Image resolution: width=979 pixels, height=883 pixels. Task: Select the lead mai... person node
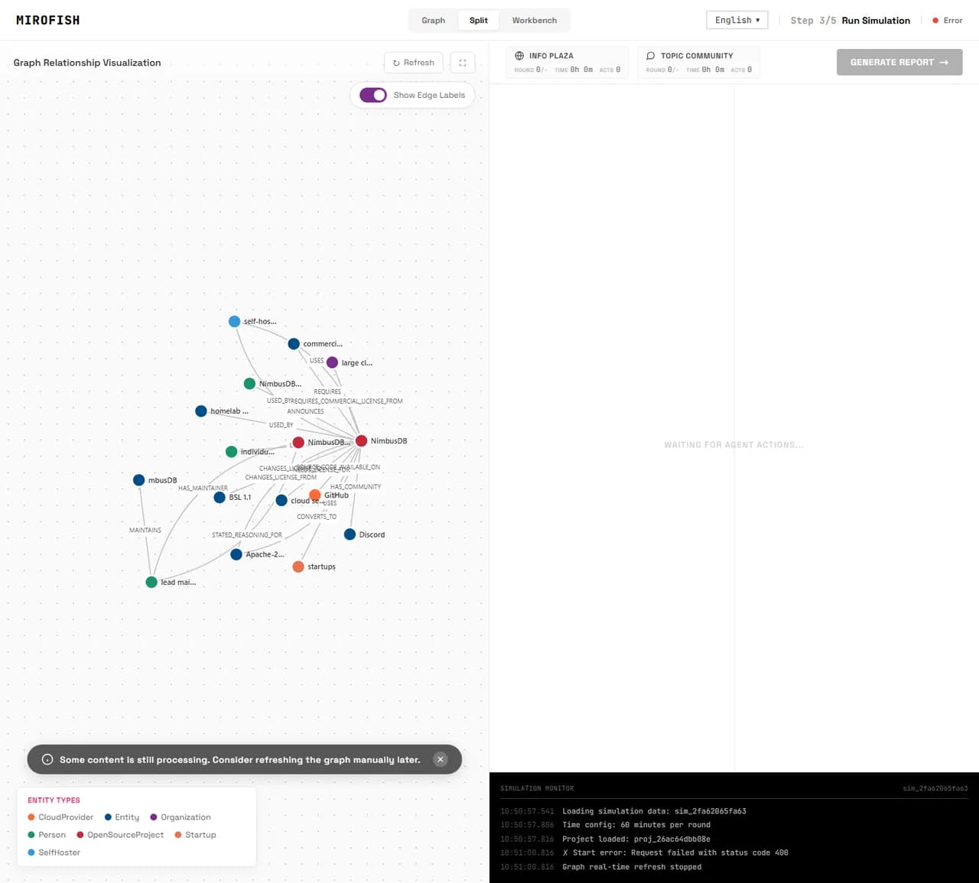(x=151, y=582)
